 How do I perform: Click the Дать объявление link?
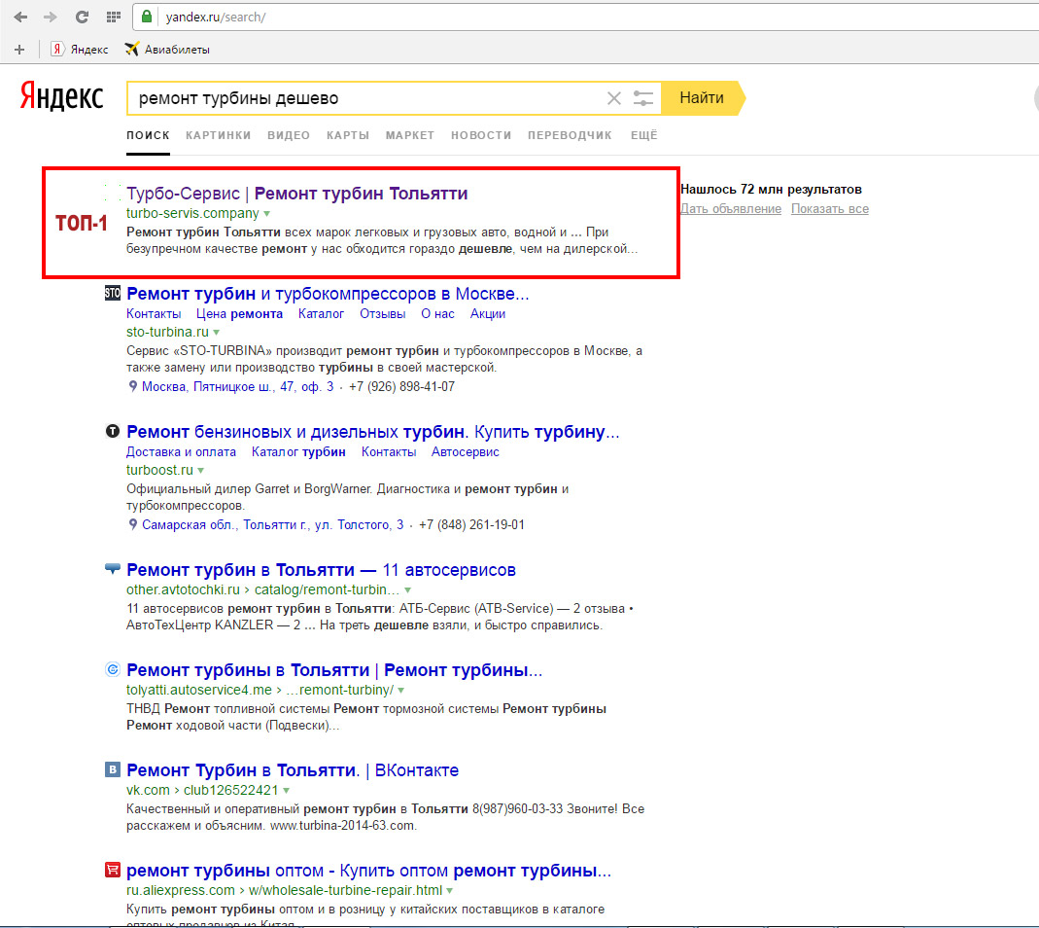[x=731, y=209]
